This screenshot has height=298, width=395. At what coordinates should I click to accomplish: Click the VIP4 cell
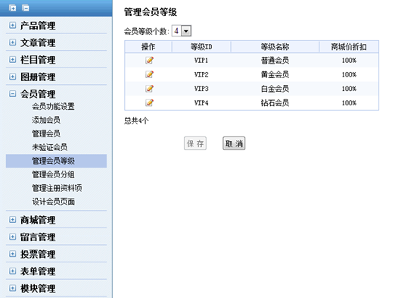pos(201,103)
